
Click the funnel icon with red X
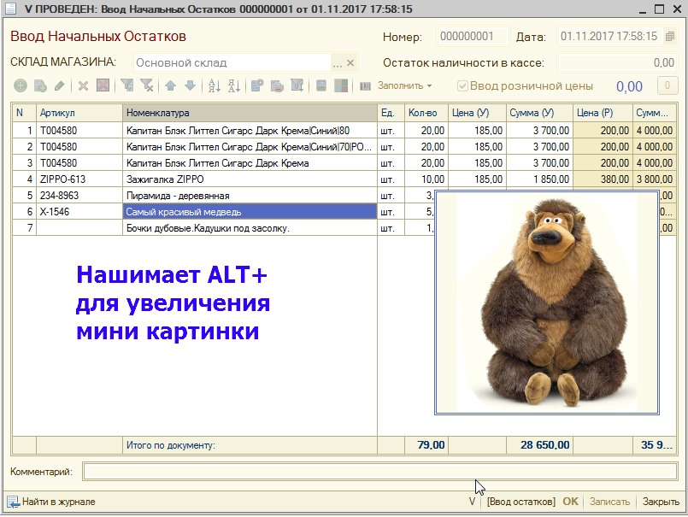tap(147, 85)
